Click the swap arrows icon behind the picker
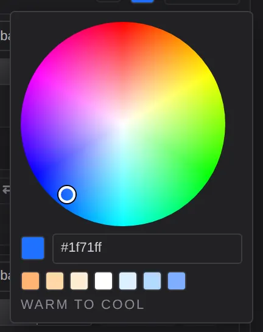 [x=6, y=190]
